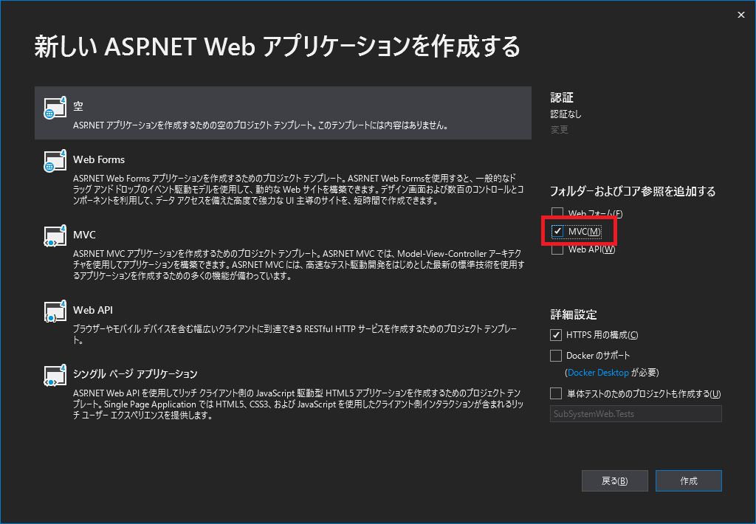Select the MVC template title

84,235
